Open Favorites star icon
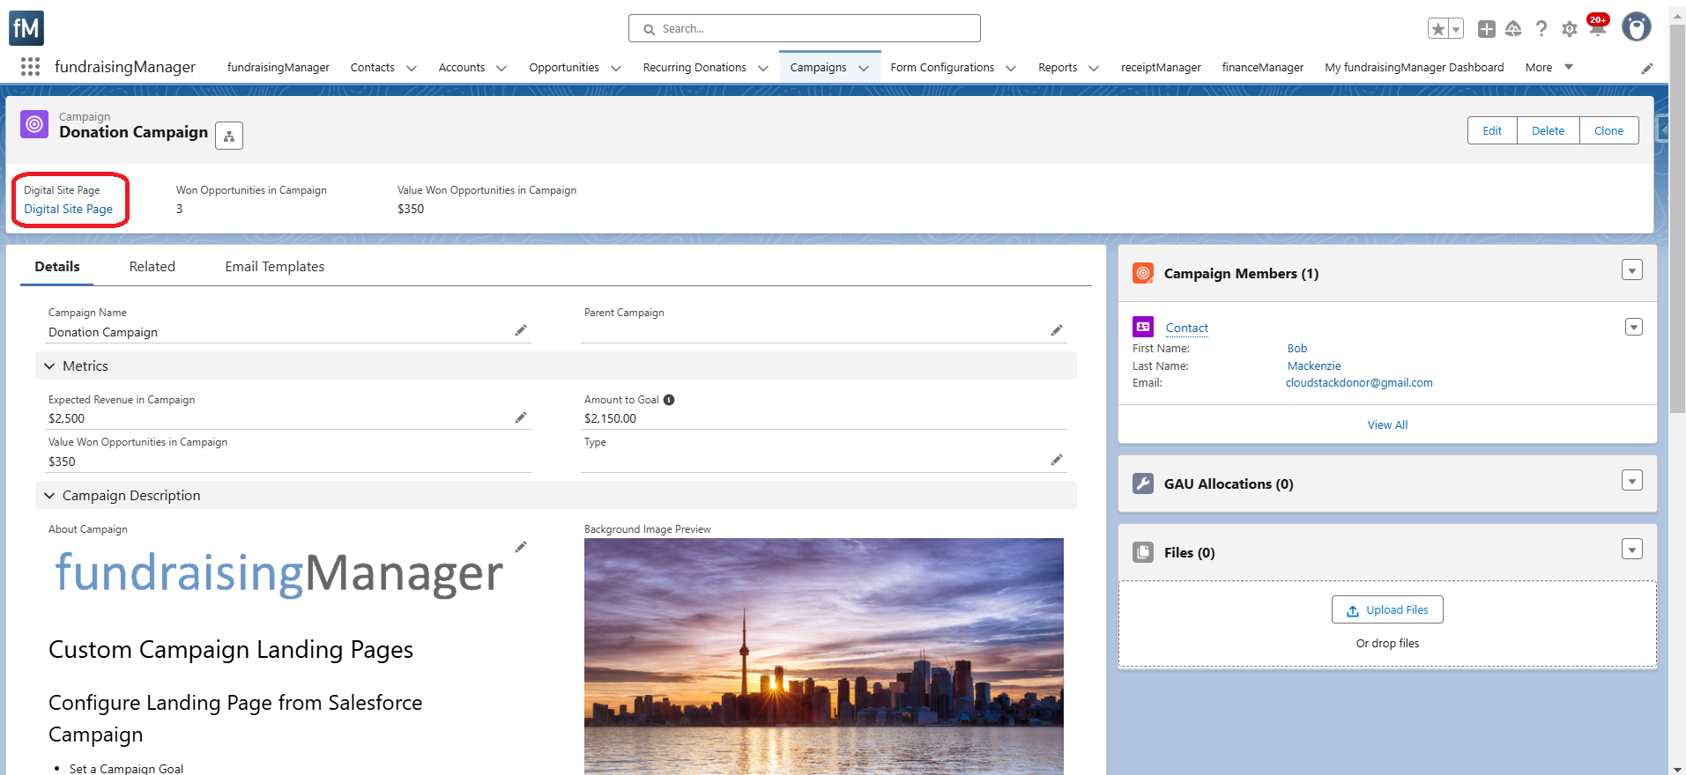Image resolution: width=1686 pixels, height=775 pixels. [1437, 29]
